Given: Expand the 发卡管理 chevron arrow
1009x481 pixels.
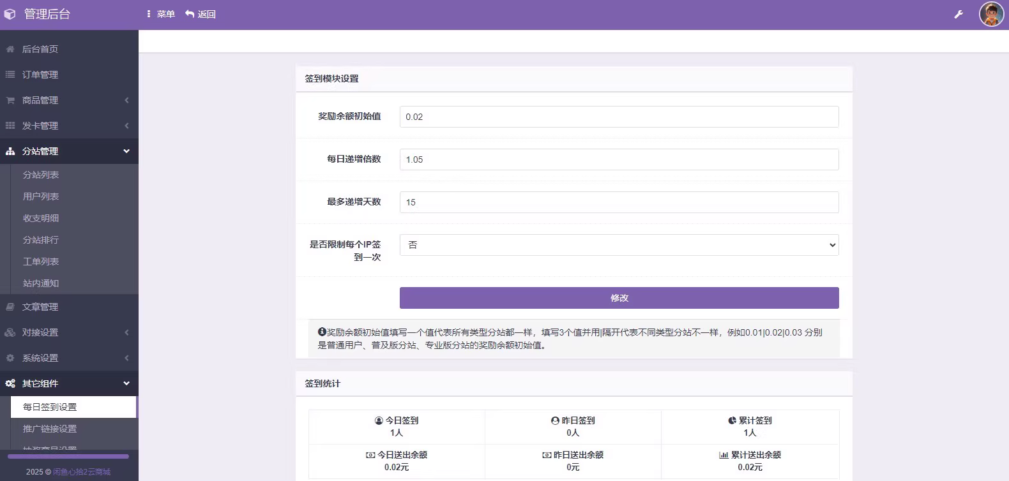Looking at the screenshot, I should [x=126, y=126].
